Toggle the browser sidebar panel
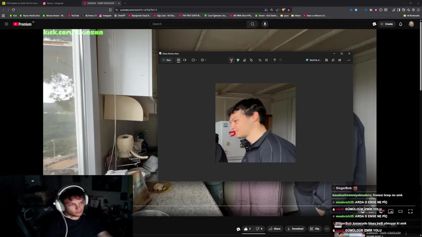 click(398, 10)
